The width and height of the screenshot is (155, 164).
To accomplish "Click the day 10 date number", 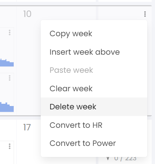I will tap(27, 14).
